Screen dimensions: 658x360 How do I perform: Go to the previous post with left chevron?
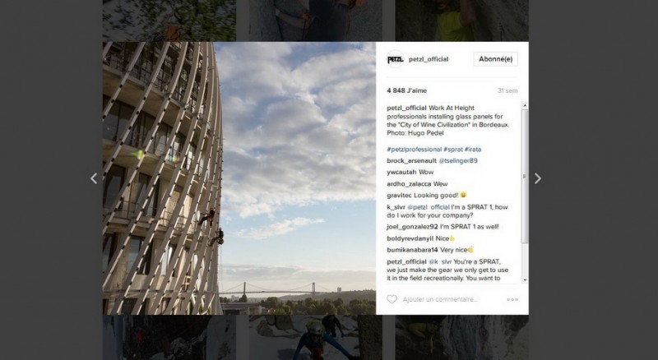[94, 178]
